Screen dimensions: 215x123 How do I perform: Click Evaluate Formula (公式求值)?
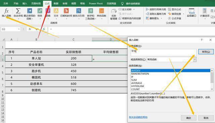(x=175, y=18)
